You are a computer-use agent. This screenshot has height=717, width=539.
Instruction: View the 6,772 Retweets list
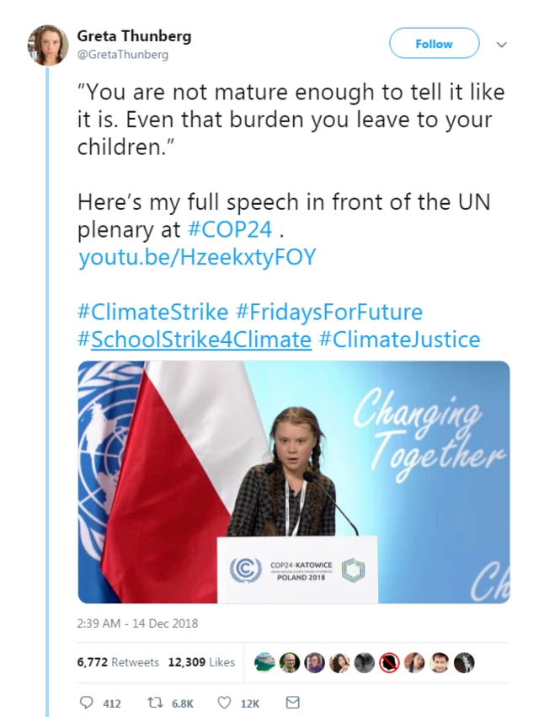tap(118, 662)
